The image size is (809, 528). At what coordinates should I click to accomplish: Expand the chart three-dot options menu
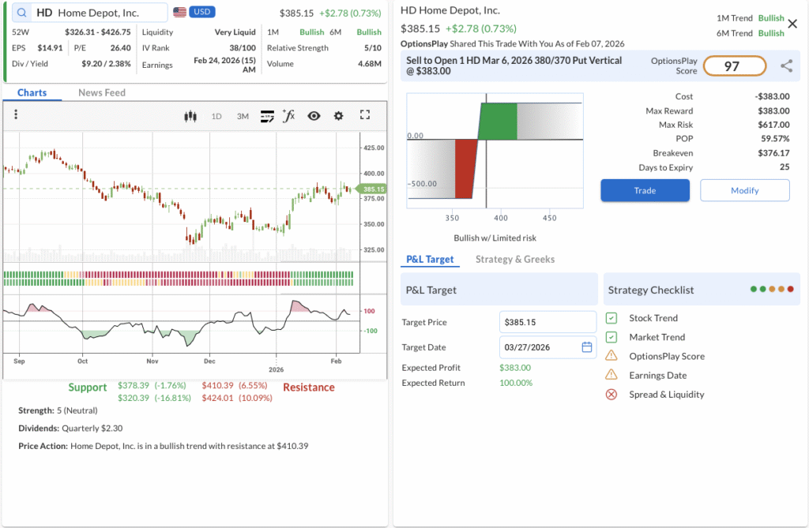pyautogui.click(x=16, y=115)
